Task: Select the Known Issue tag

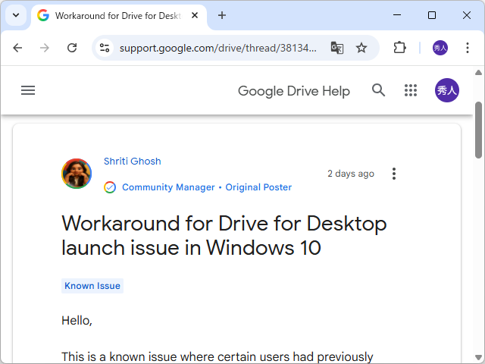Action: click(x=92, y=286)
